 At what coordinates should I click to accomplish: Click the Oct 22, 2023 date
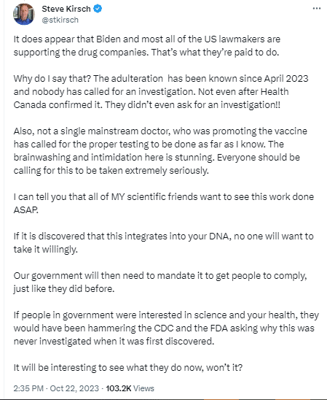[74, 388]
